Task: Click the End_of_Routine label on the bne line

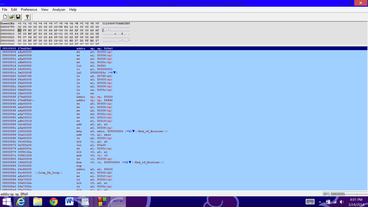Action: (148, 162)
